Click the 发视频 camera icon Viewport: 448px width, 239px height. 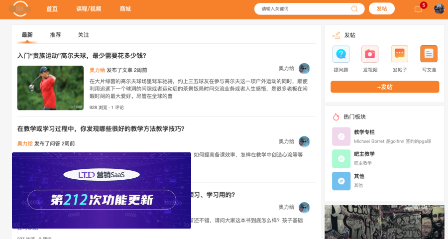pyautogui.click(x=370, y=54)
